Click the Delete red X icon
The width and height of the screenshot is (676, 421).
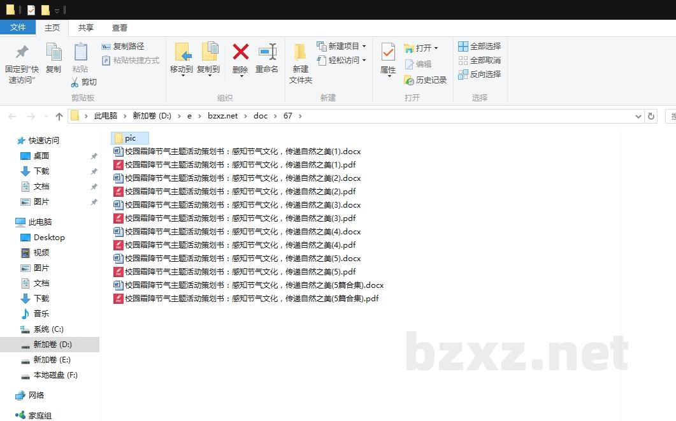coord(240,52)
